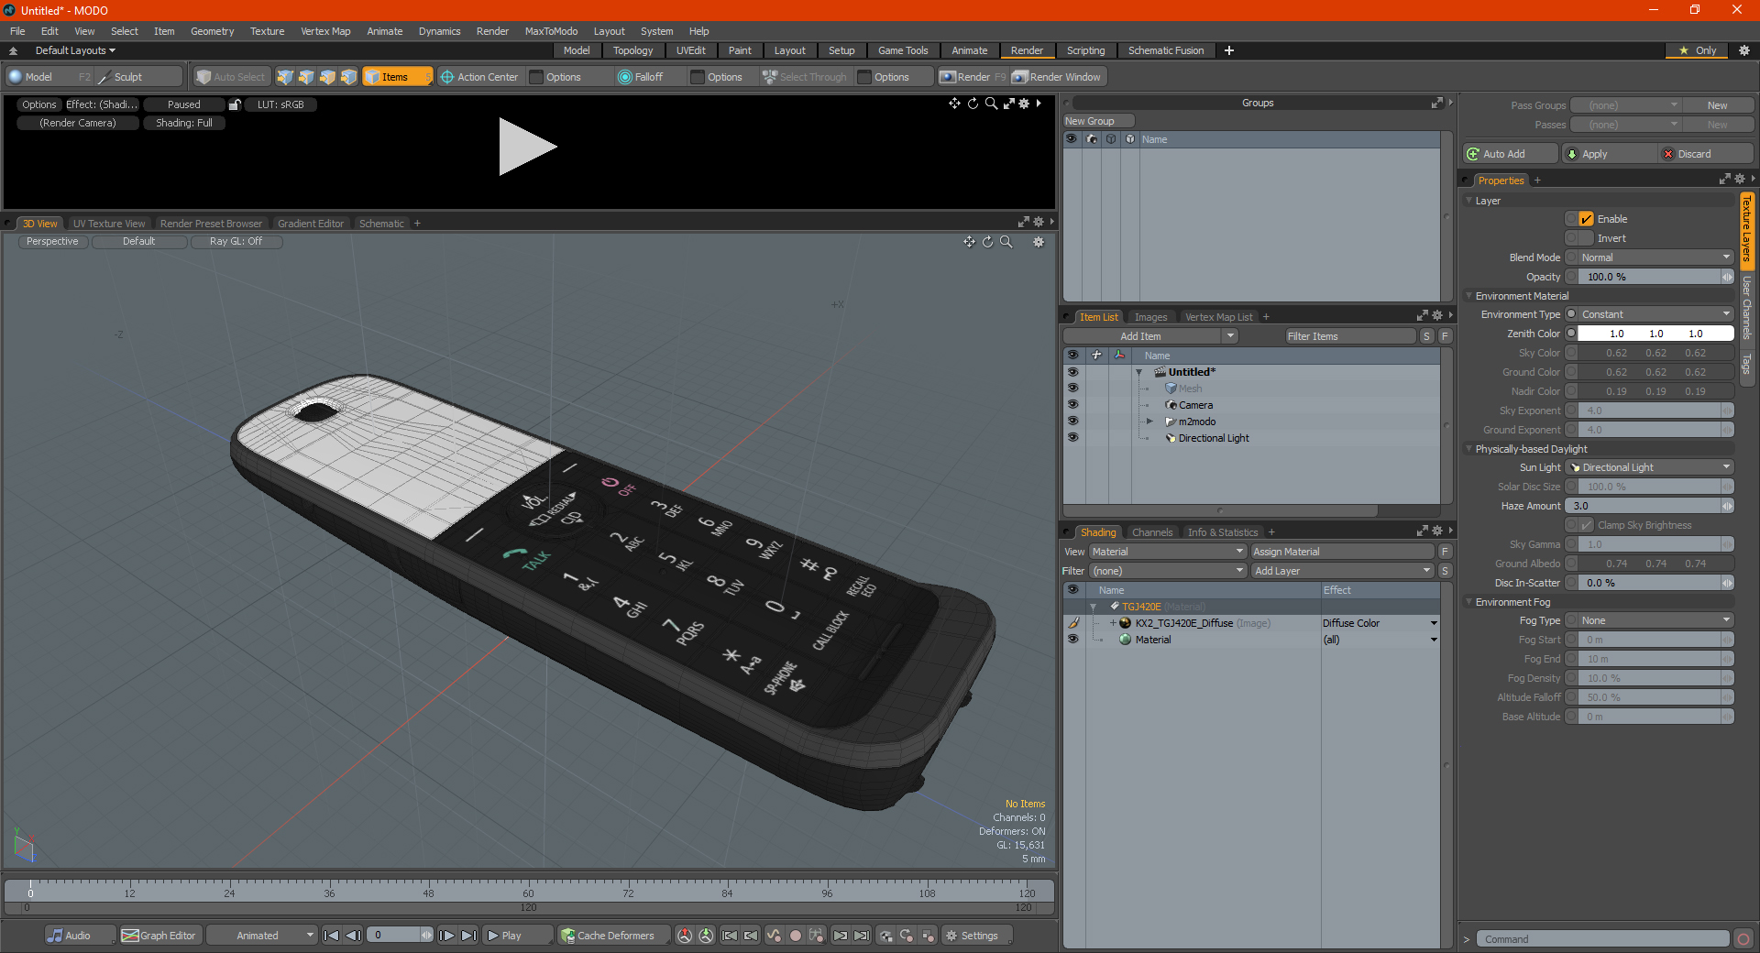Open the Geometry menu
This screenshot has width=1760, height=953.
[x=212, y=31]
